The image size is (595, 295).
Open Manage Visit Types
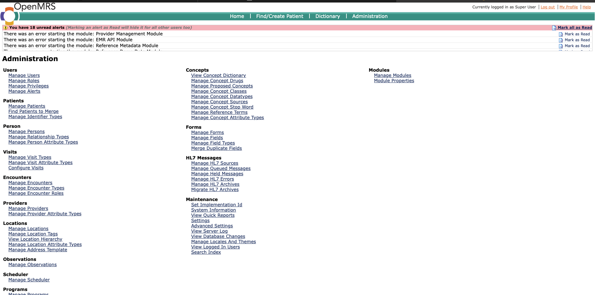[x=30, y=157]
